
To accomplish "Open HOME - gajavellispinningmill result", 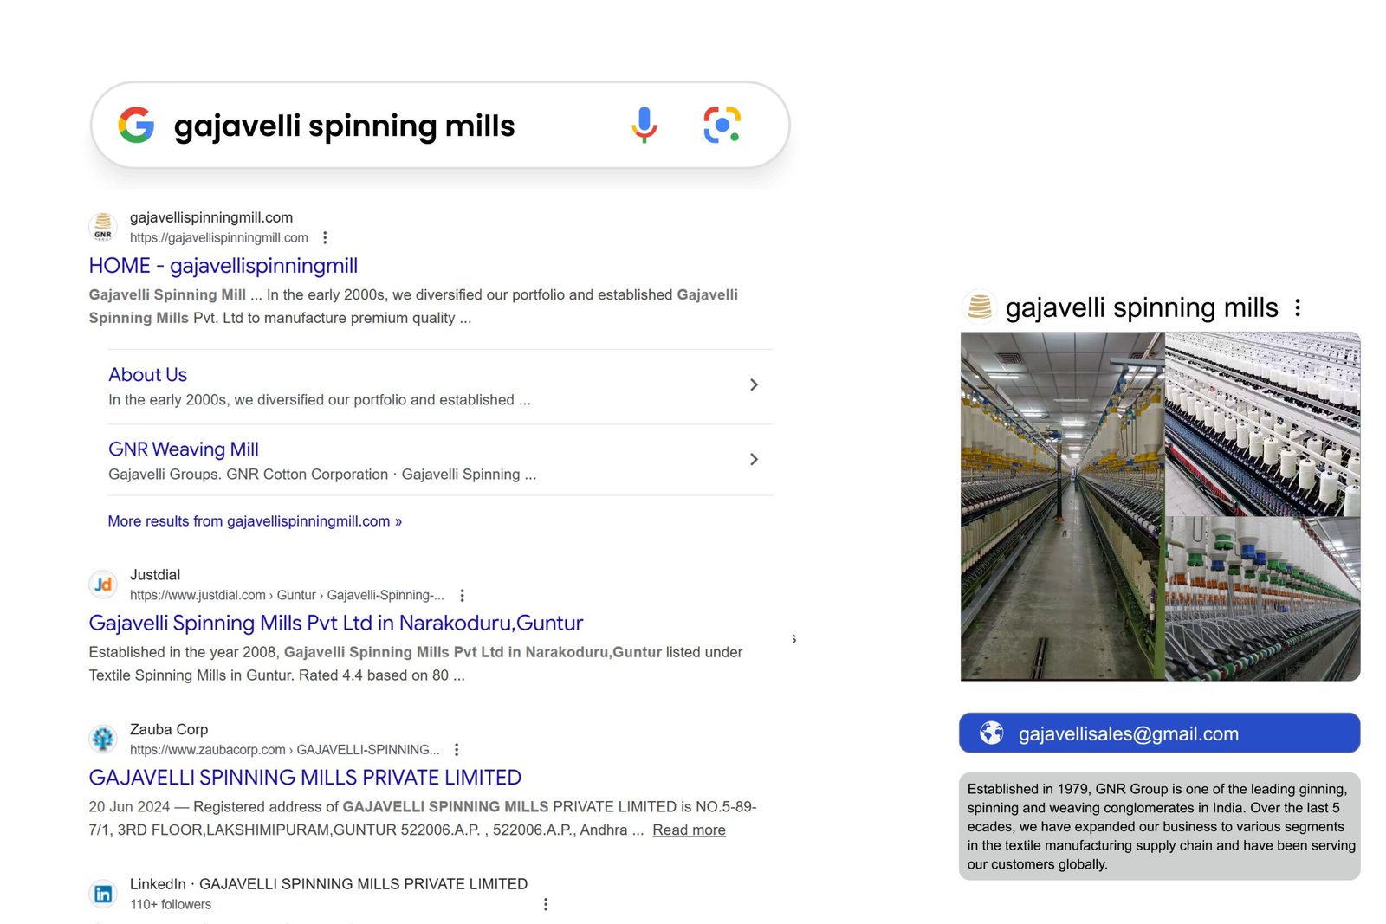I will click(x=223, y=266).
